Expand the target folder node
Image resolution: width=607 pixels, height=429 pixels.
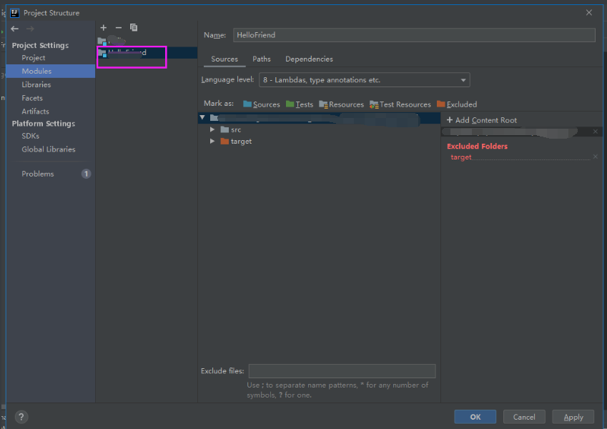[x=212, y=142]
